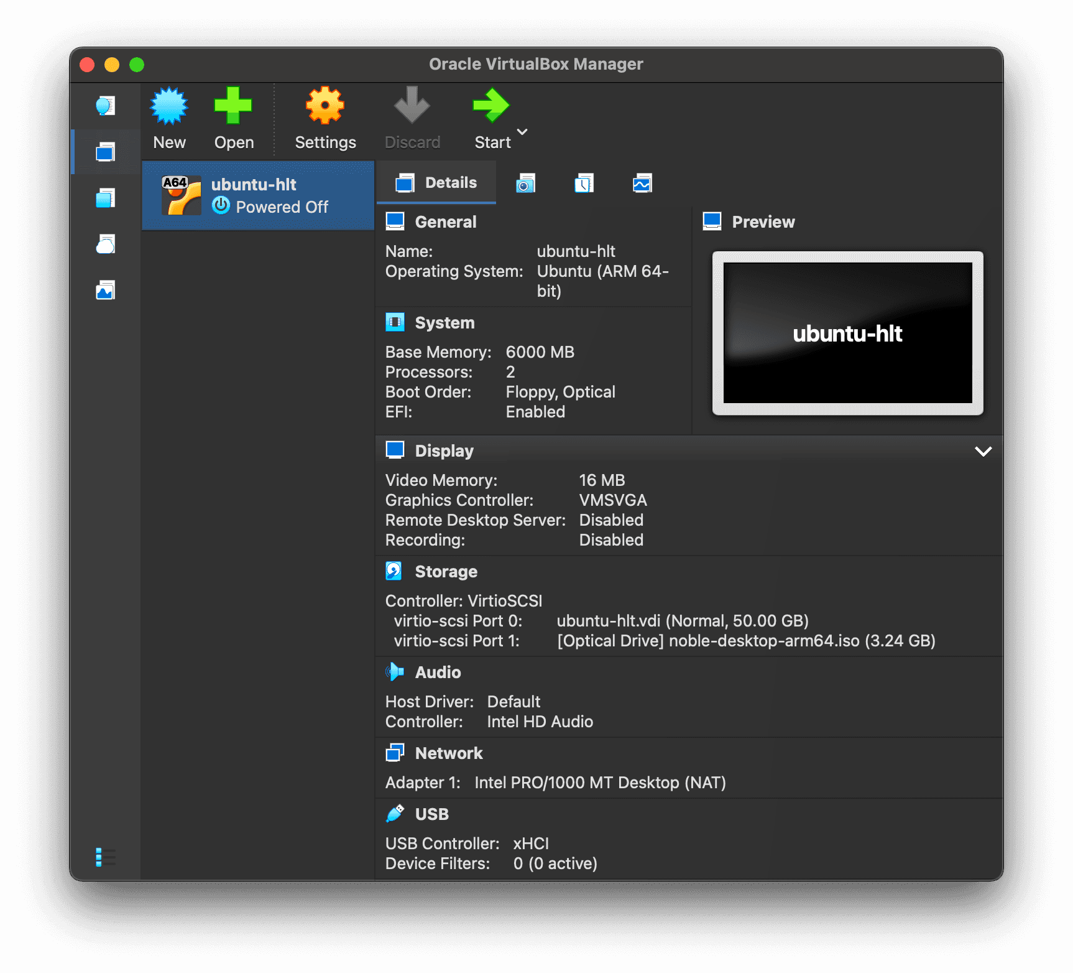This screenshot has height=973, width=1073.
Task: Click Remote Desktop Server 'Disabled' value
Action: coord(612,520)
